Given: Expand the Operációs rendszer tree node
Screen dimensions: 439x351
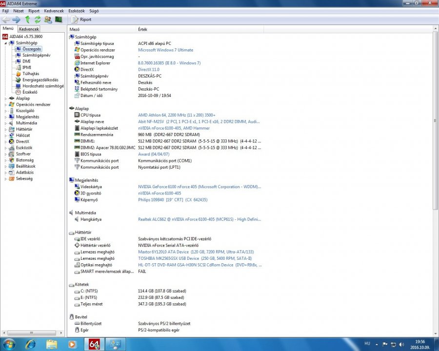Looking at the screenshot, I should tap(5, 105).
